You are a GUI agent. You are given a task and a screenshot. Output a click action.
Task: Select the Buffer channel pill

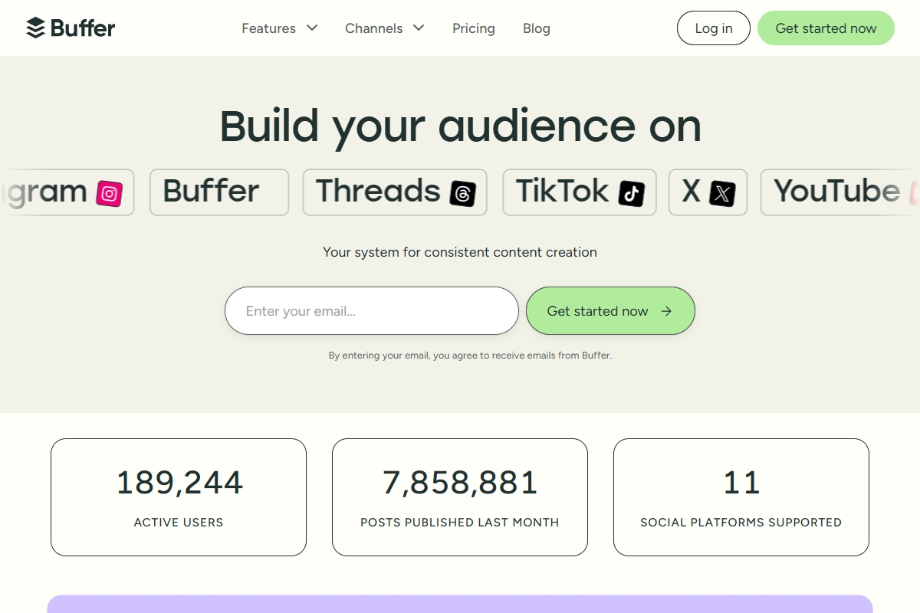tap(219, 192)
